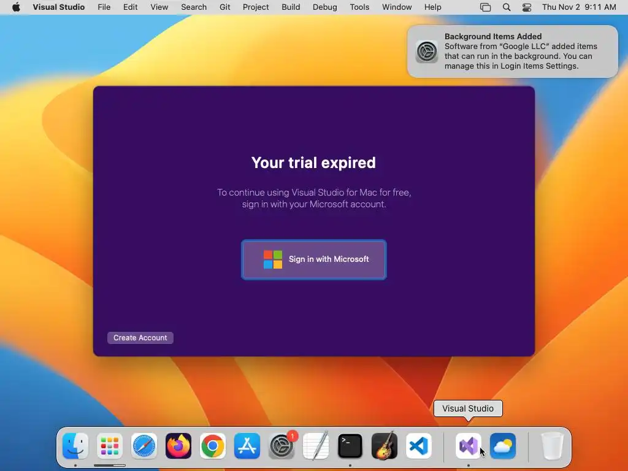Open TextEdit from the Dock
The height and width of the screenshot is (471, 628).
point(316,446)
